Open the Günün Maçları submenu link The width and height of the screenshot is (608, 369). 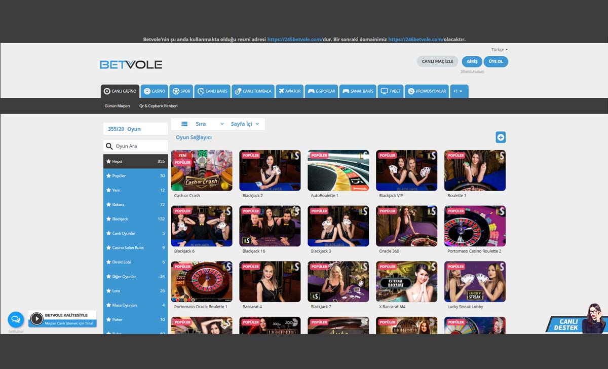(117, 106)
